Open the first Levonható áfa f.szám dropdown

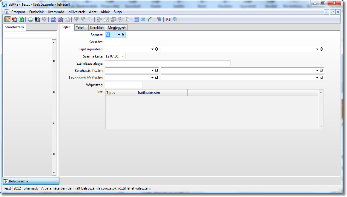point(152,78)
